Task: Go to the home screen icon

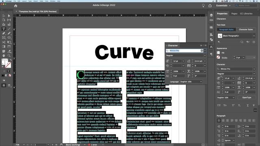Action: coord(15,6)
